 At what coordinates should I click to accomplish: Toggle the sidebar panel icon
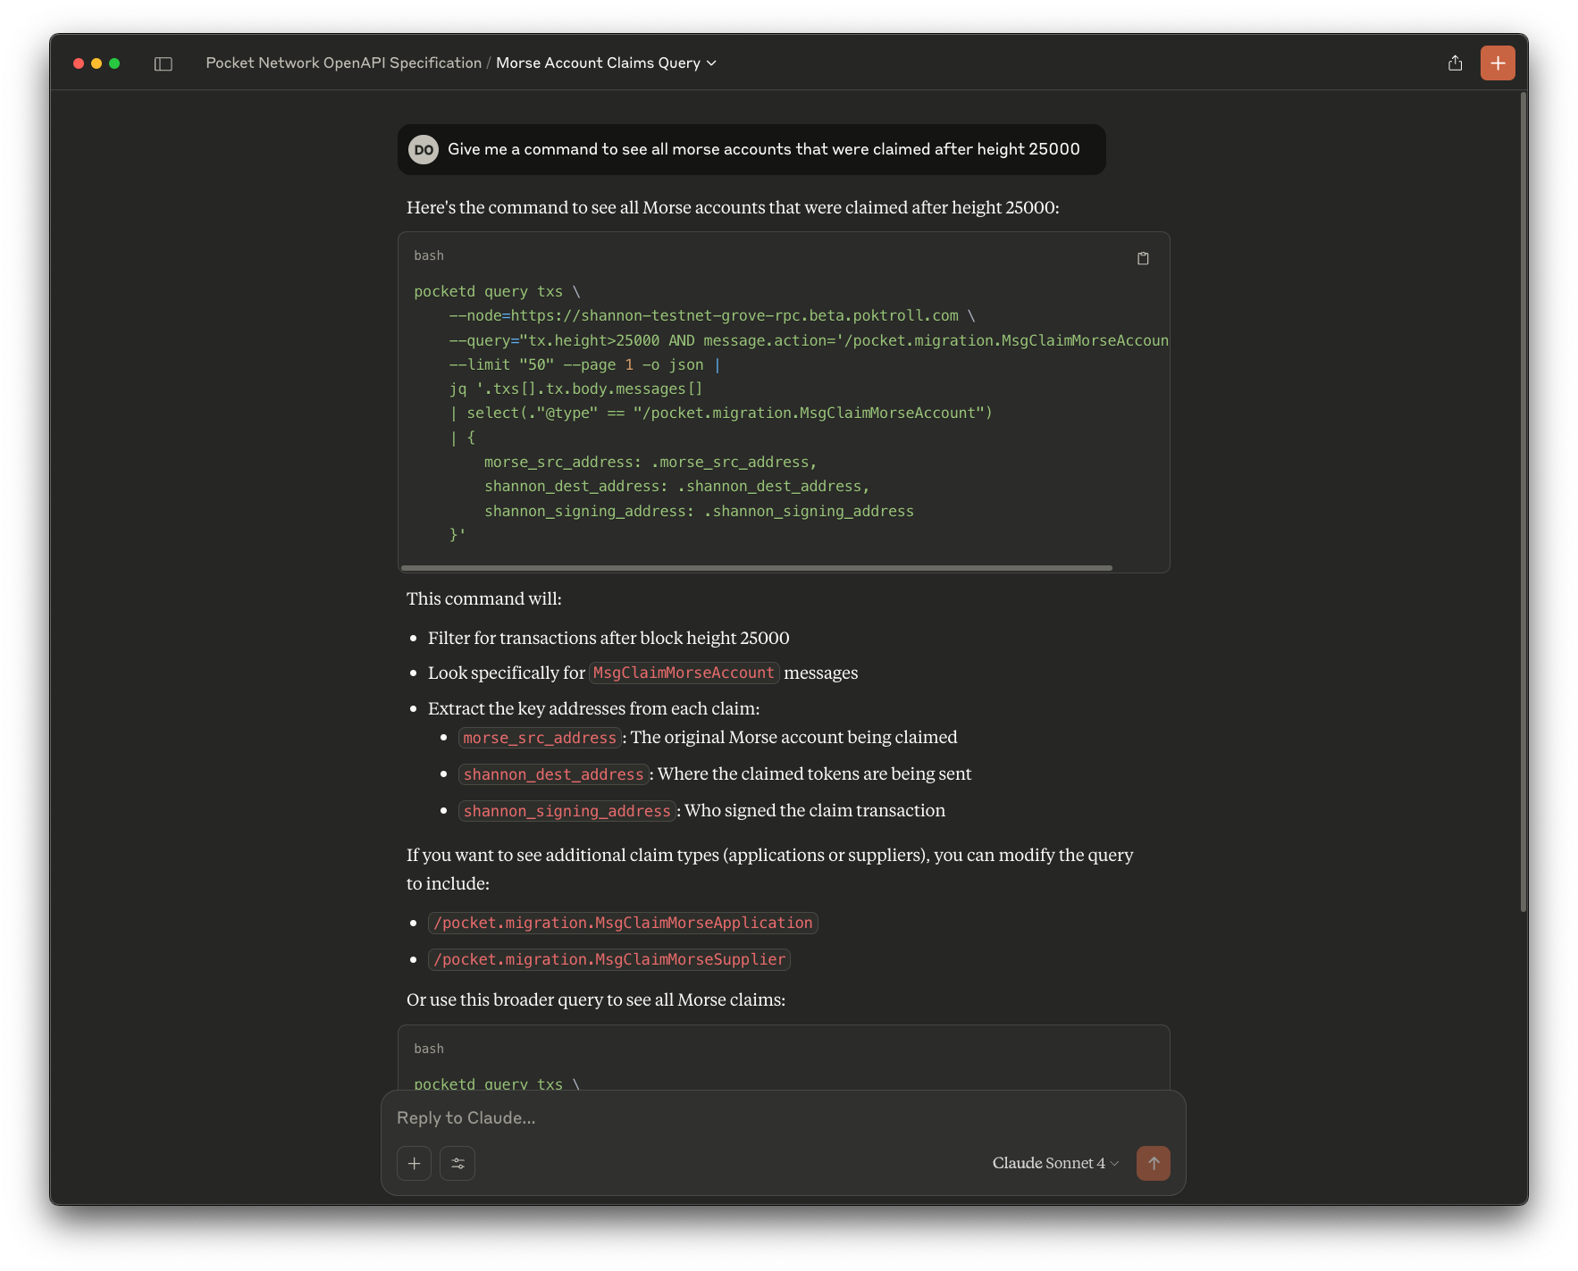(x=163, y=63)
